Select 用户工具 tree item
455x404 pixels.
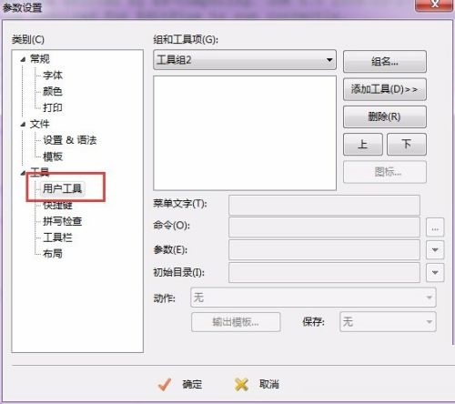click(x=62, y=188)
